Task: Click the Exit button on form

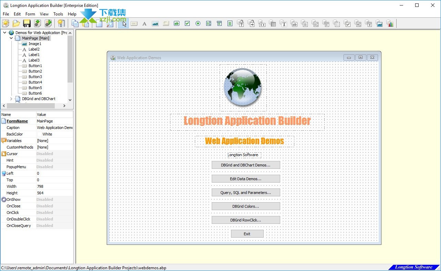Action: 247,234
